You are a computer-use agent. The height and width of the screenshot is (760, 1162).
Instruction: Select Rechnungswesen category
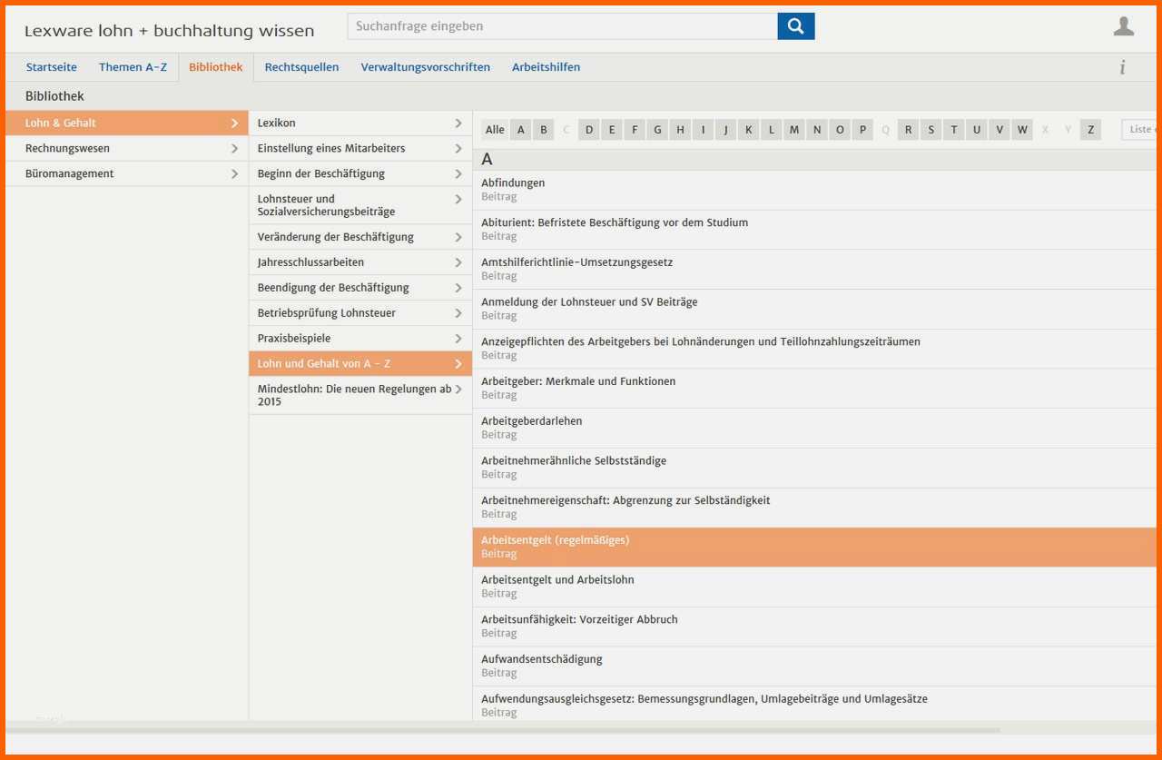pyautogui.click(x=127, y=149)
